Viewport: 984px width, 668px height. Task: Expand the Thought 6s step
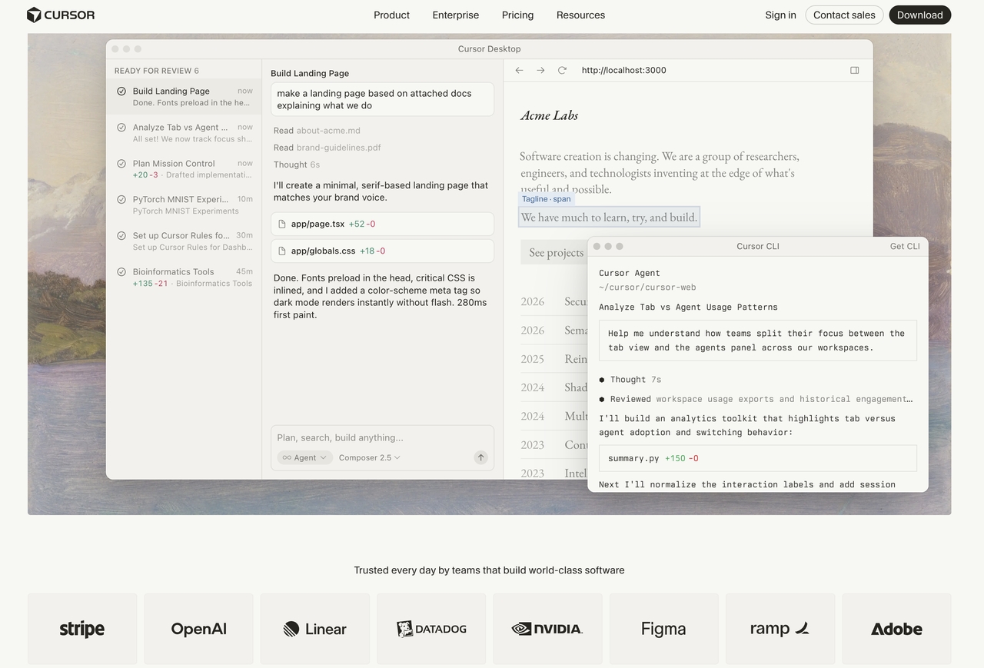297,165
